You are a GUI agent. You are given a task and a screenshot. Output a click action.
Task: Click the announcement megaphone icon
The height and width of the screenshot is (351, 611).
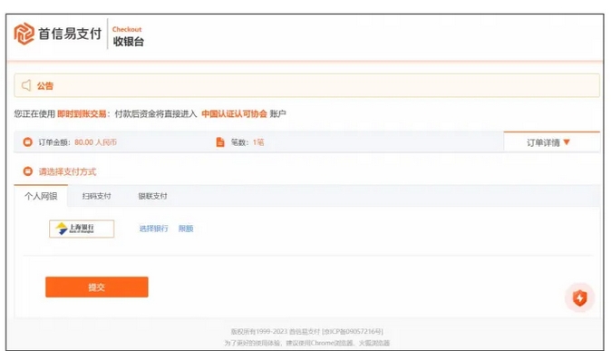26,85
